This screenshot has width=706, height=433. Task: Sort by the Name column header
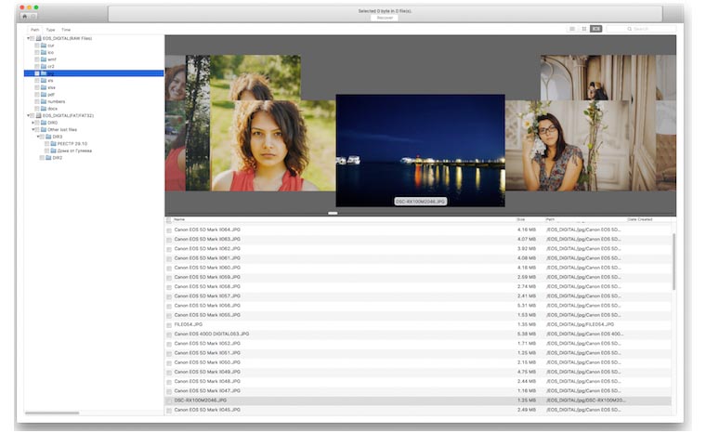click(x=179, y=219)
